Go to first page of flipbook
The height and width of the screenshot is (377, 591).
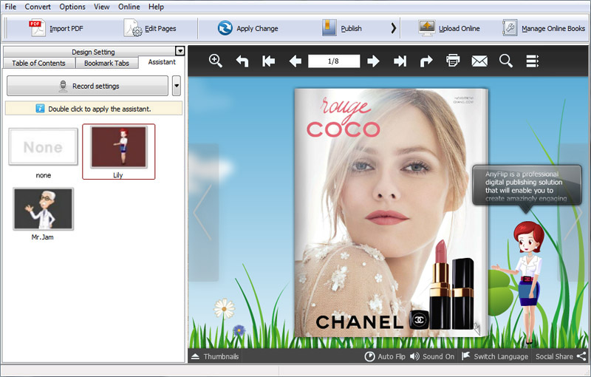point(269,61)
